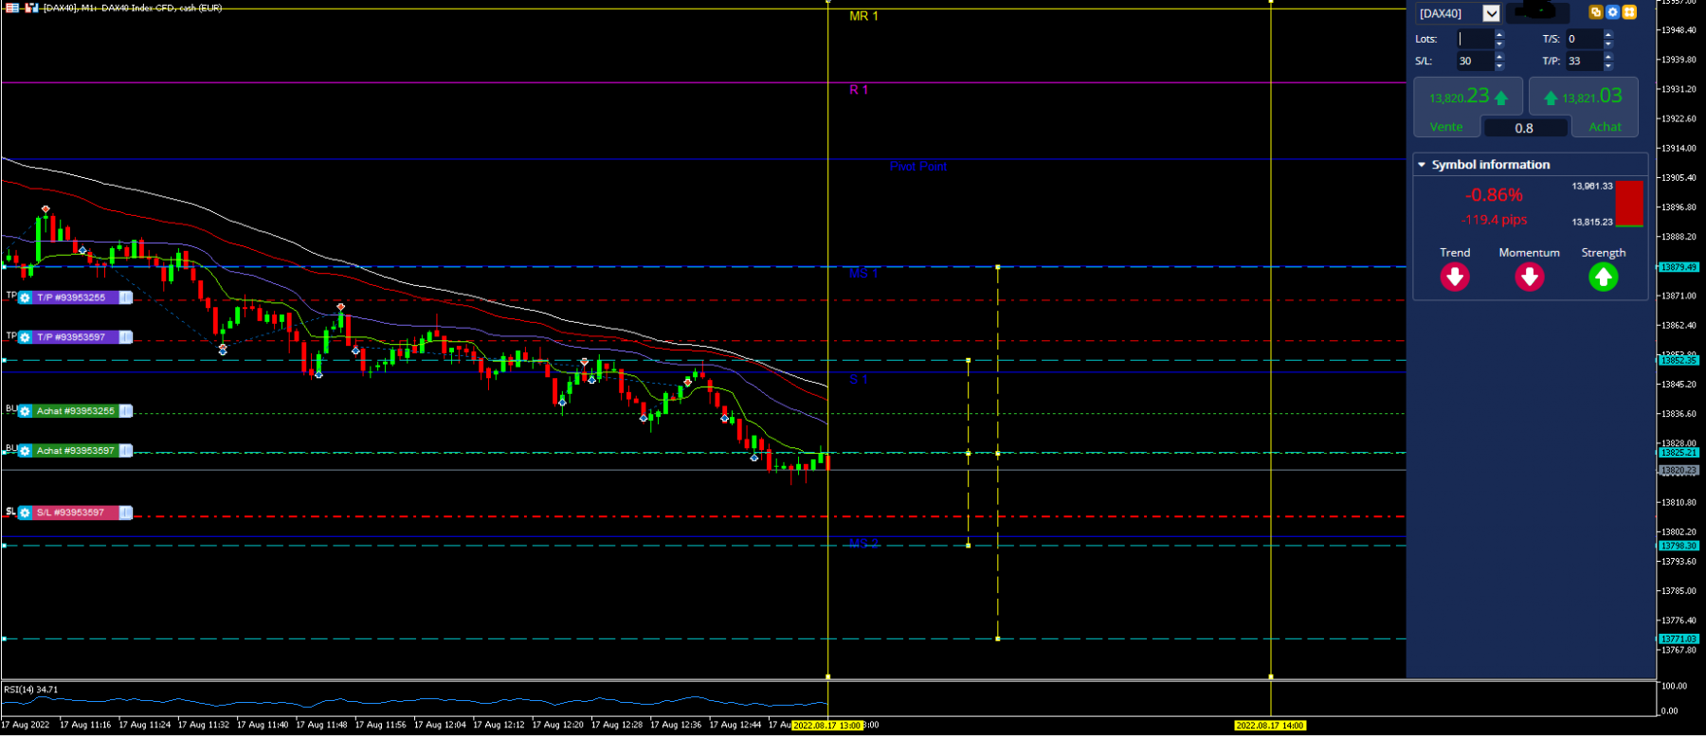Click the Achat buy button
This screenshot has height=737, width=1706.
[x=1605, y=127]
